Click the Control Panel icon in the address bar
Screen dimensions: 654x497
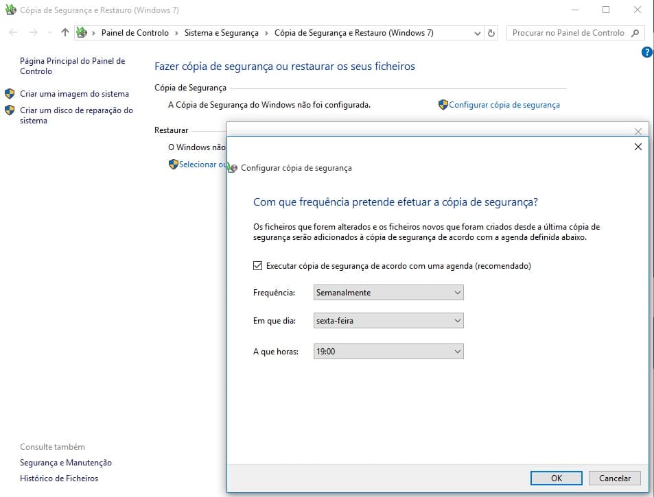82,32
